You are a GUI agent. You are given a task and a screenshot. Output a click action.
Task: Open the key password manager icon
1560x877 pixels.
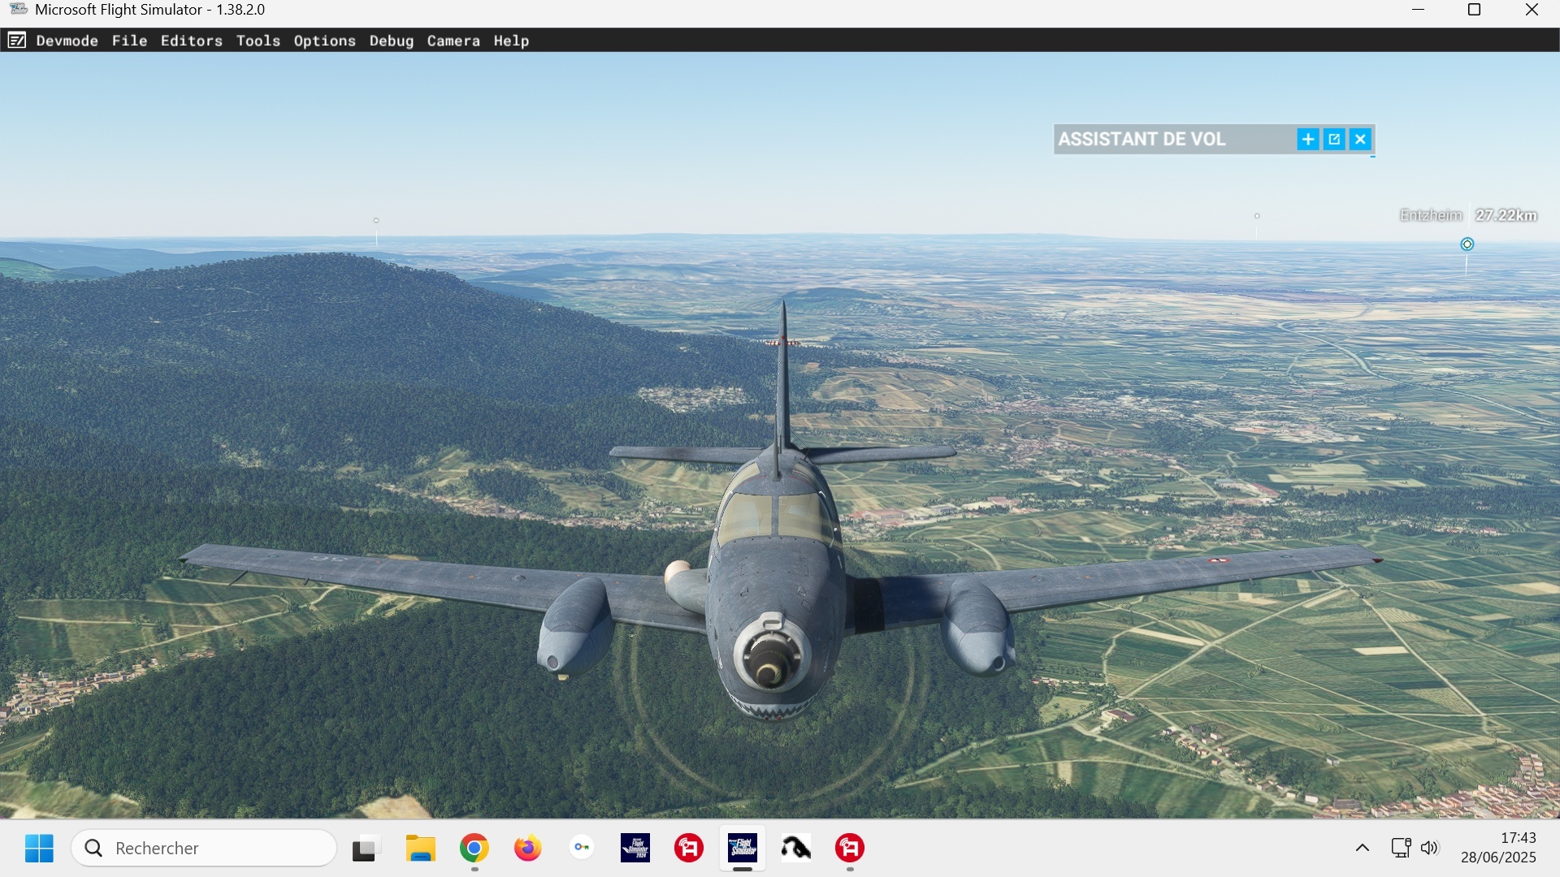point(582,849)
